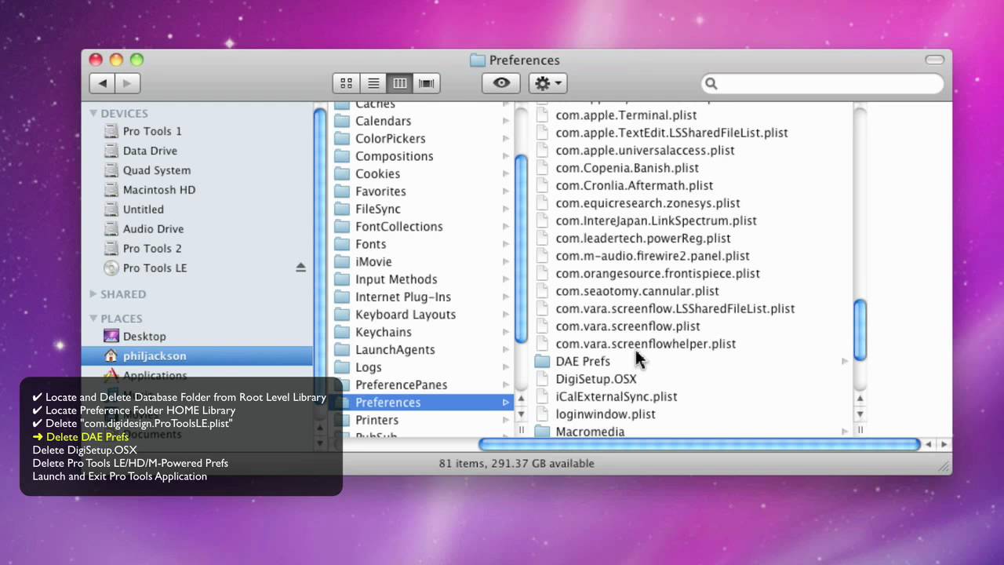Click the toolbar hide pill button

coord(934,60)
